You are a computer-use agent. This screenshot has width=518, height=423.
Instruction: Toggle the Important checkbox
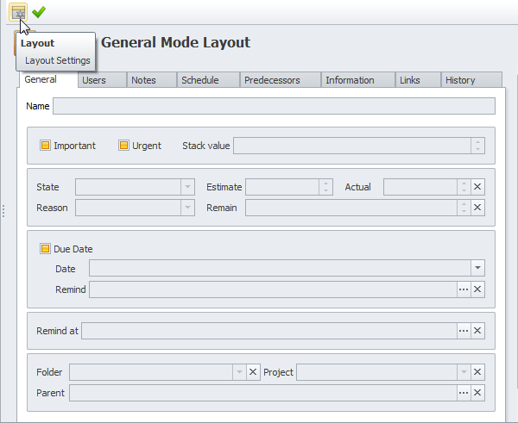pyautogui.click(x=46, y=146)
